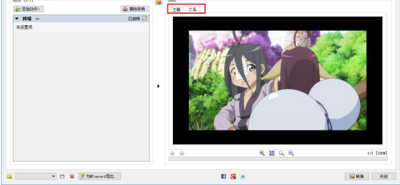Image resolution: width=400 pixels, height=185 pixels.
Task: Reset the preview zoom to actual size
Action: [x=282, y=153]
